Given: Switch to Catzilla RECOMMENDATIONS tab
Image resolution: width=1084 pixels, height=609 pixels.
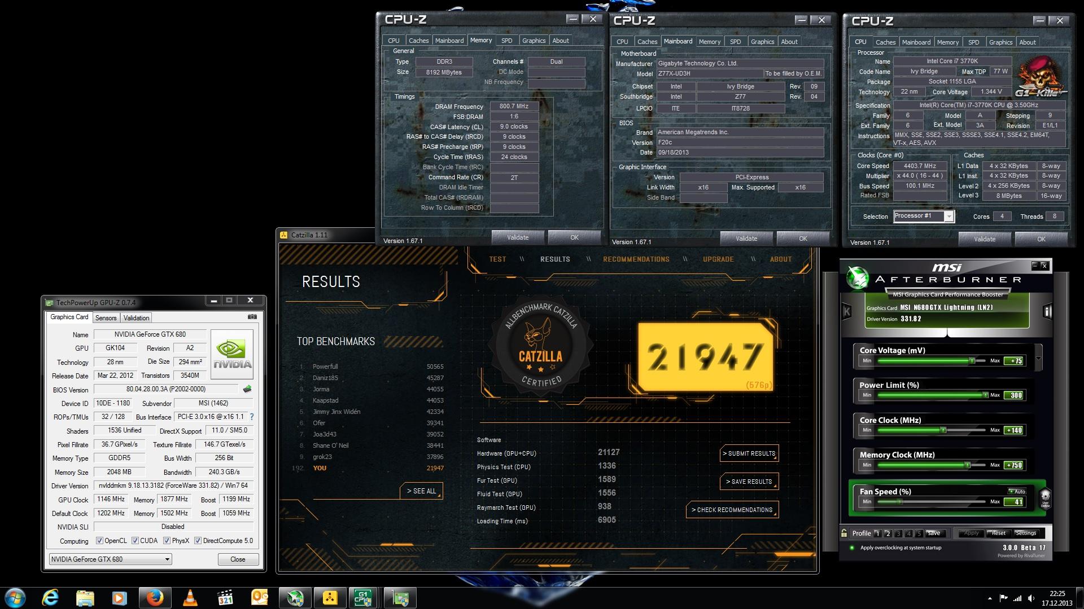Looking at the screenshot, I should [x=636, y=259].
